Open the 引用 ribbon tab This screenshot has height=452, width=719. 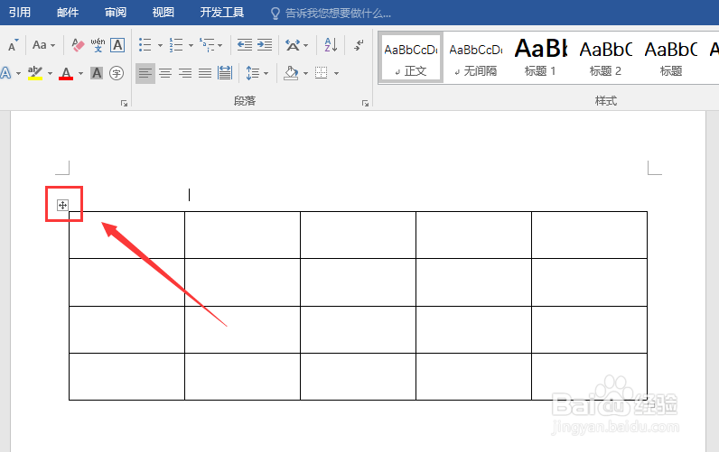pos(20,13)
